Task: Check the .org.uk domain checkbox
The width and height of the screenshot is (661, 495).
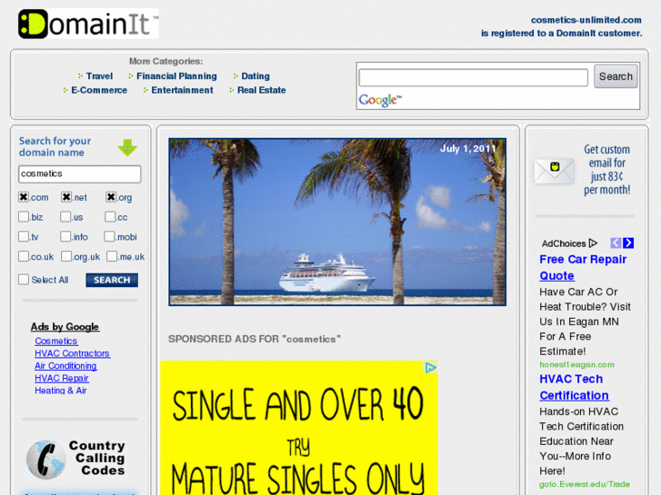Action: pos(66,256)
